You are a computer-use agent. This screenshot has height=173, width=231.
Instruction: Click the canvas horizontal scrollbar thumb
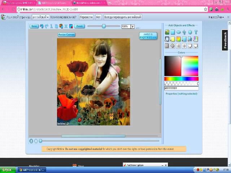click(93, 136)
